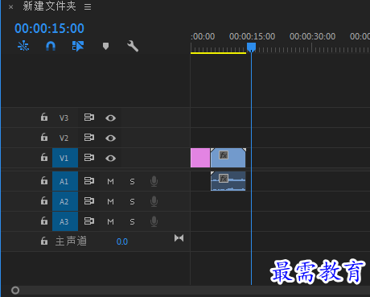Click ruler at 00:00:30:00 mark
The image size is (370, 297).
point(312,37)
